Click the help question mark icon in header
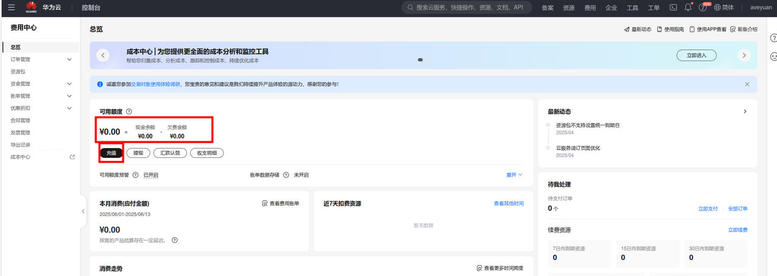Screen dimensions: 777x276 (x=703, y=8)
